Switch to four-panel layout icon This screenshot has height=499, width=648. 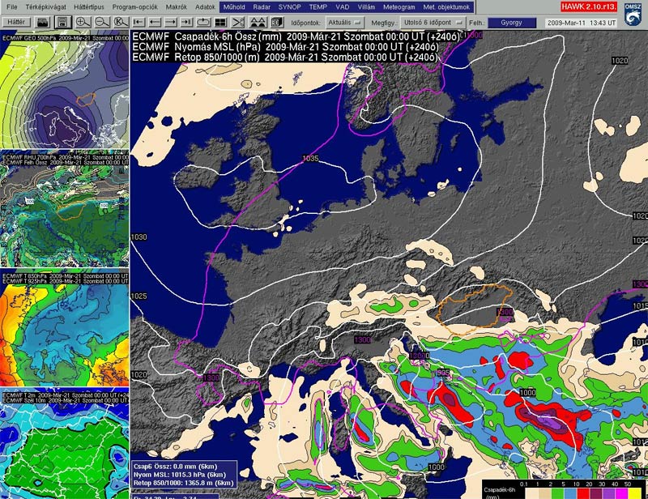(x=220, y=22)
